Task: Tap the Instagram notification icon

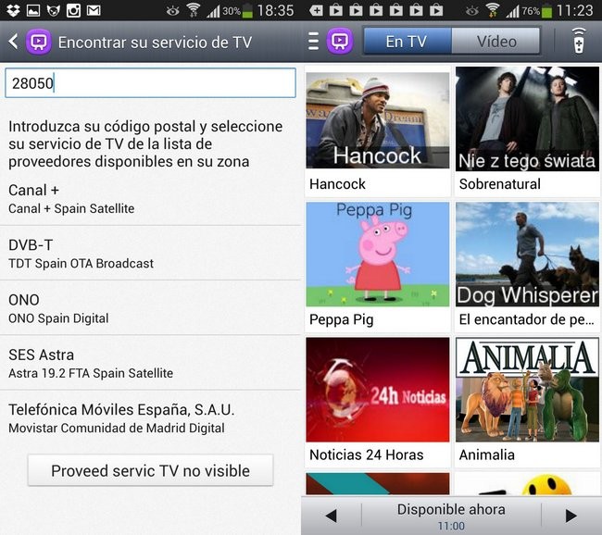Action: (x=73, y=10)
